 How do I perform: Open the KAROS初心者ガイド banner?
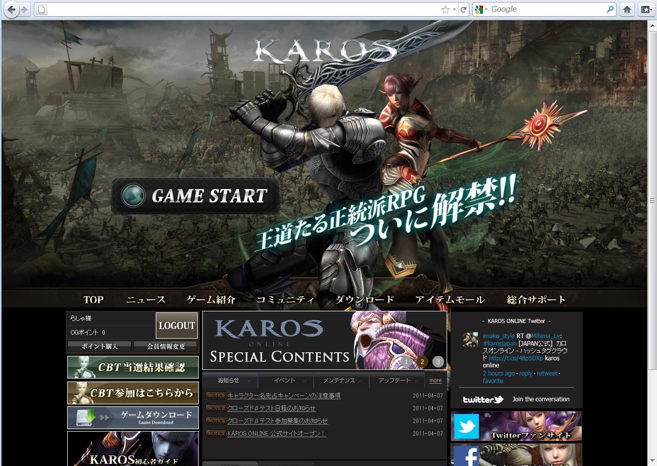pyautogui.click(x=133, y=449)
